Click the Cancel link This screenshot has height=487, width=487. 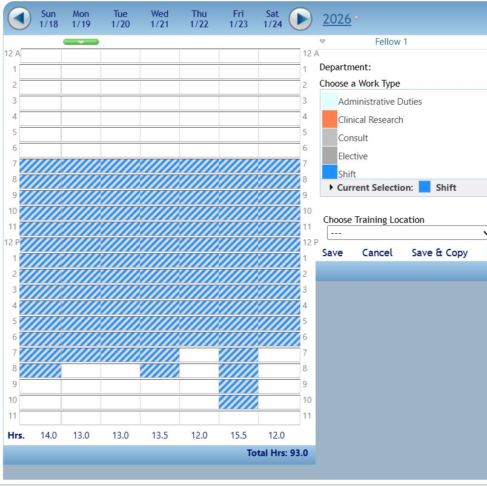pos(377,253)
